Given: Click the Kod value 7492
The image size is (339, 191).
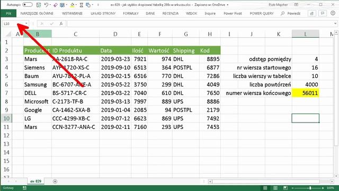Looking at the screenshot, I should pyautogui.click(x=210, y=119).
